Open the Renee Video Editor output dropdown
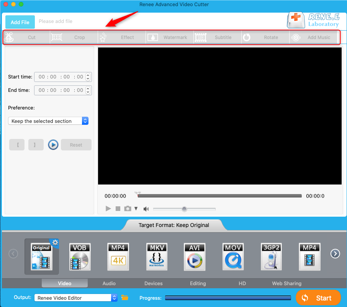 [x=114, y=298]
